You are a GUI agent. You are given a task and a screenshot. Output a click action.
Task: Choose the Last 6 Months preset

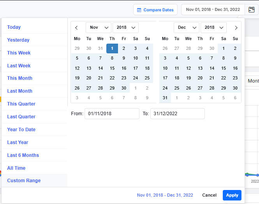point(23,155)
